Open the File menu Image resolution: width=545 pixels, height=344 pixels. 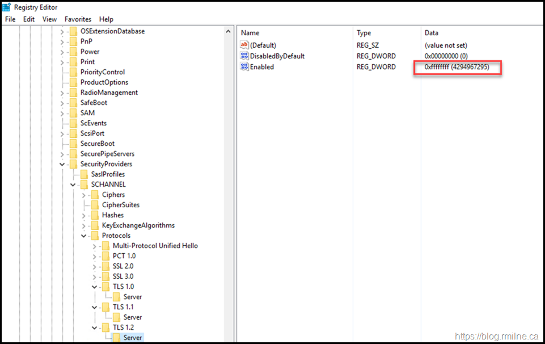point(10,19)
